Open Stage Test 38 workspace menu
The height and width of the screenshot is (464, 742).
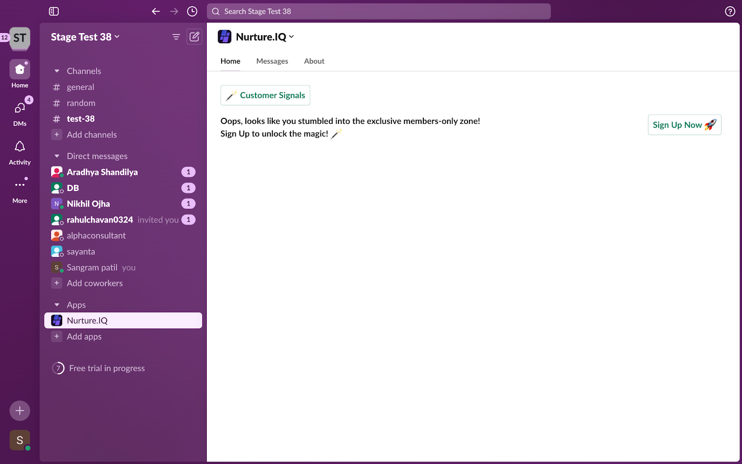[x=85, y=37]
